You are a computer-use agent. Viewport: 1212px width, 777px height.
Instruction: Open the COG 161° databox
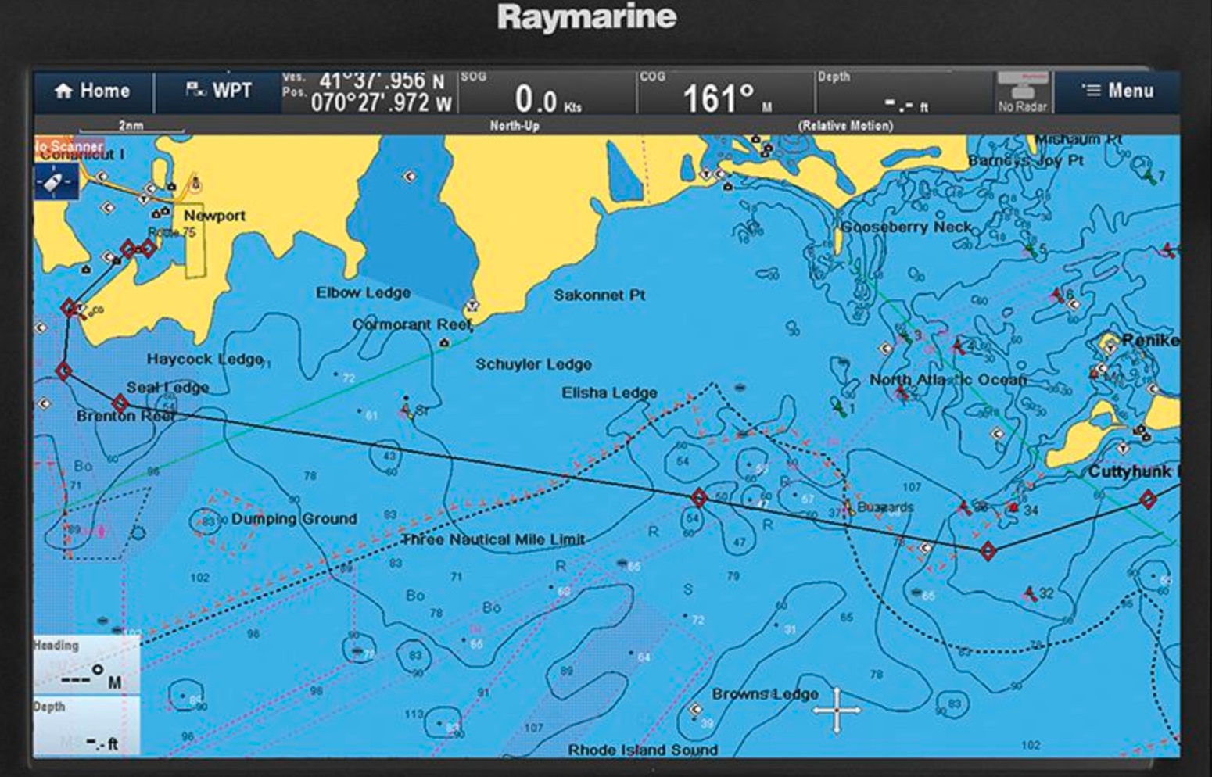tap(725, 92)
